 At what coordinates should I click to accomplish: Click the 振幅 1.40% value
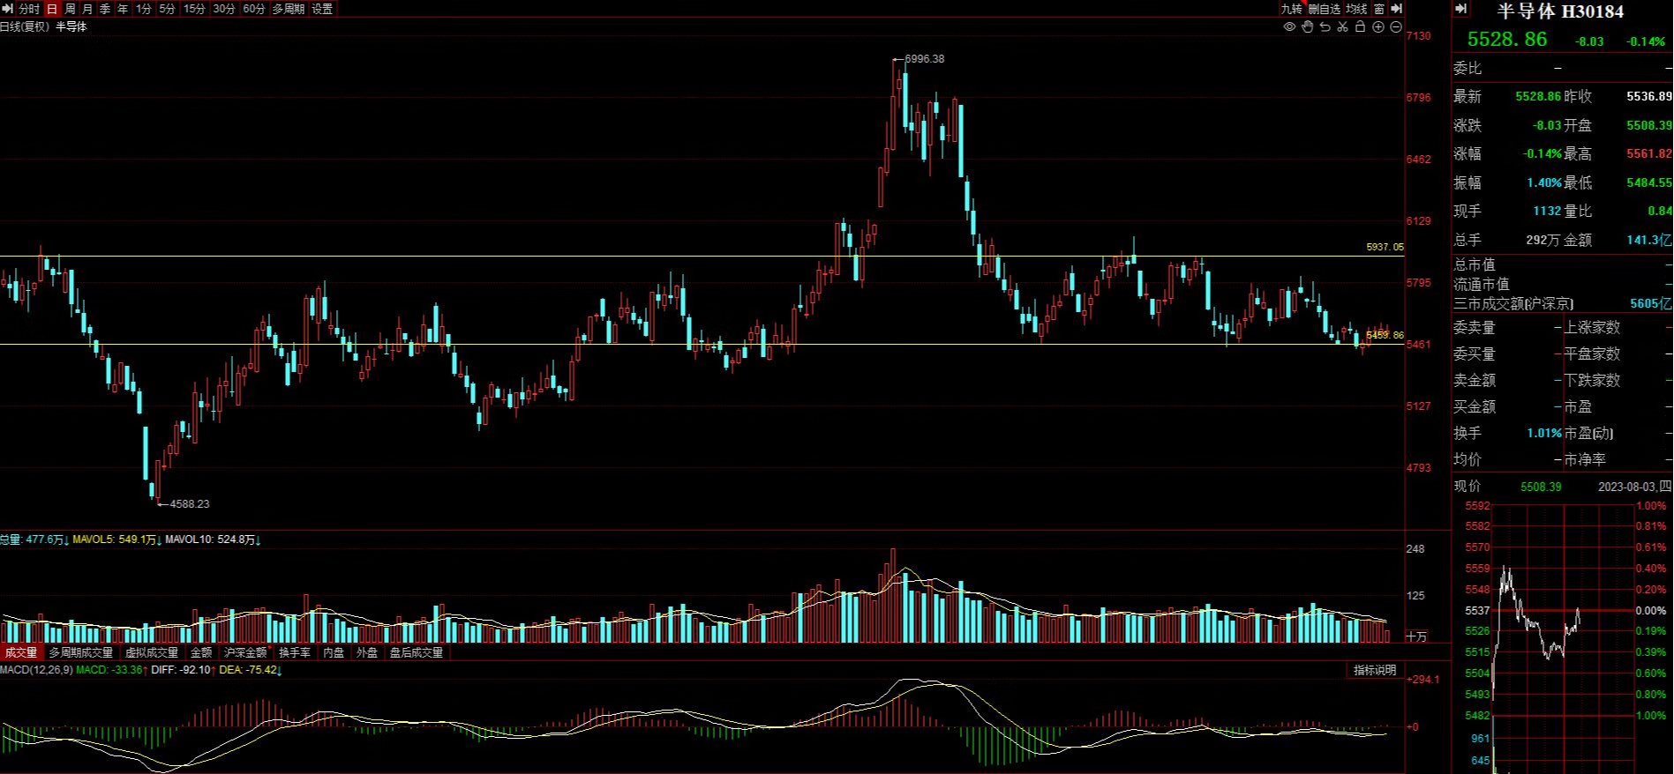pos(1544,182)
